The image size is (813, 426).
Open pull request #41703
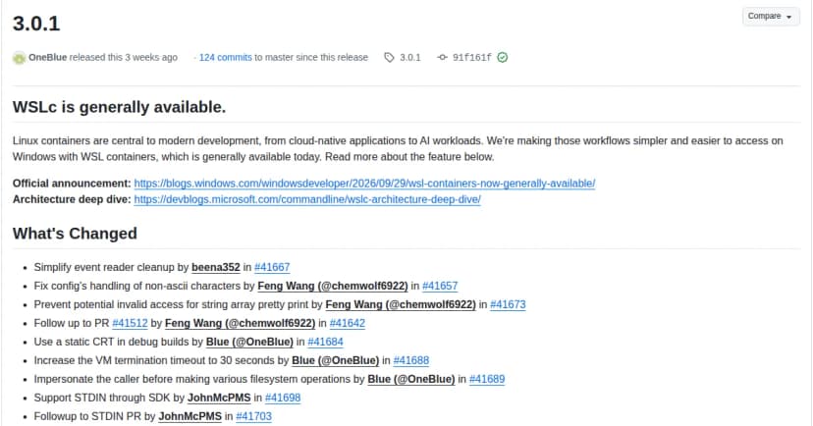pos(253,416)
